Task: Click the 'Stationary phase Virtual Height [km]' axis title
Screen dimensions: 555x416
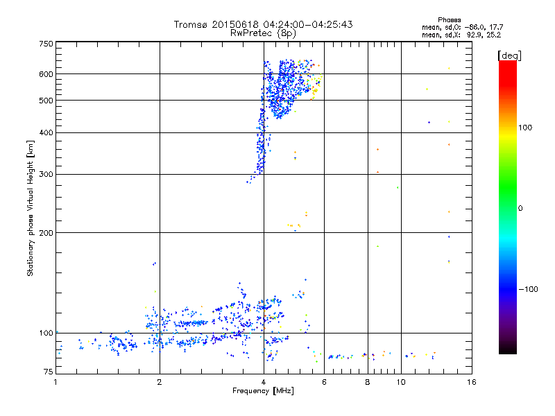Action: pos(31,209)
